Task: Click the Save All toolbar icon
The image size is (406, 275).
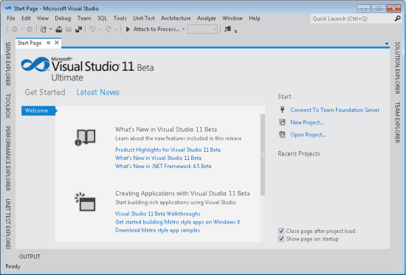Action: 78,29
